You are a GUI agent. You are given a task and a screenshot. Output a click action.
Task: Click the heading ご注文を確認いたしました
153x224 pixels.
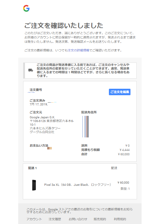[64, 26]
